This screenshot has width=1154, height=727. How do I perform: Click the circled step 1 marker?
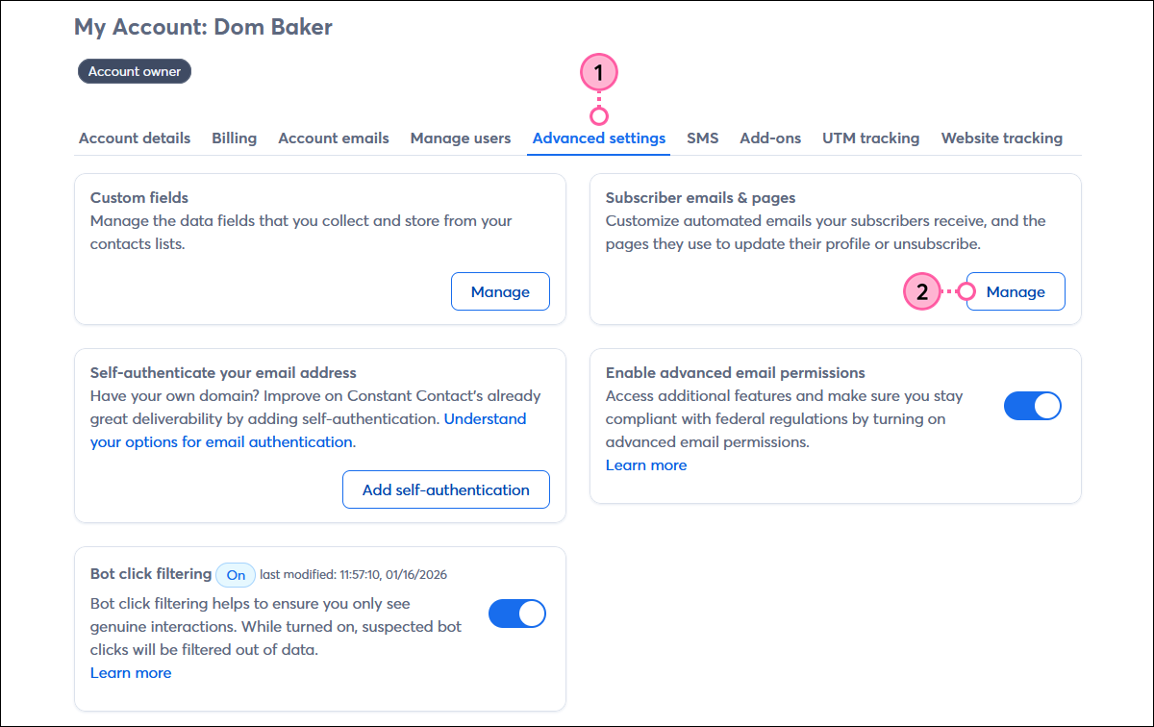598,71
